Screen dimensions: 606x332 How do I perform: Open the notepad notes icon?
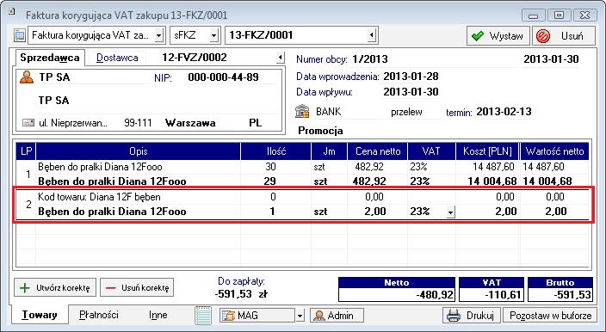203,316
